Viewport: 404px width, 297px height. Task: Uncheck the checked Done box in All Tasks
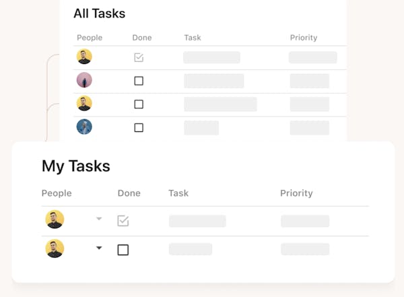[x=139, y=58]
